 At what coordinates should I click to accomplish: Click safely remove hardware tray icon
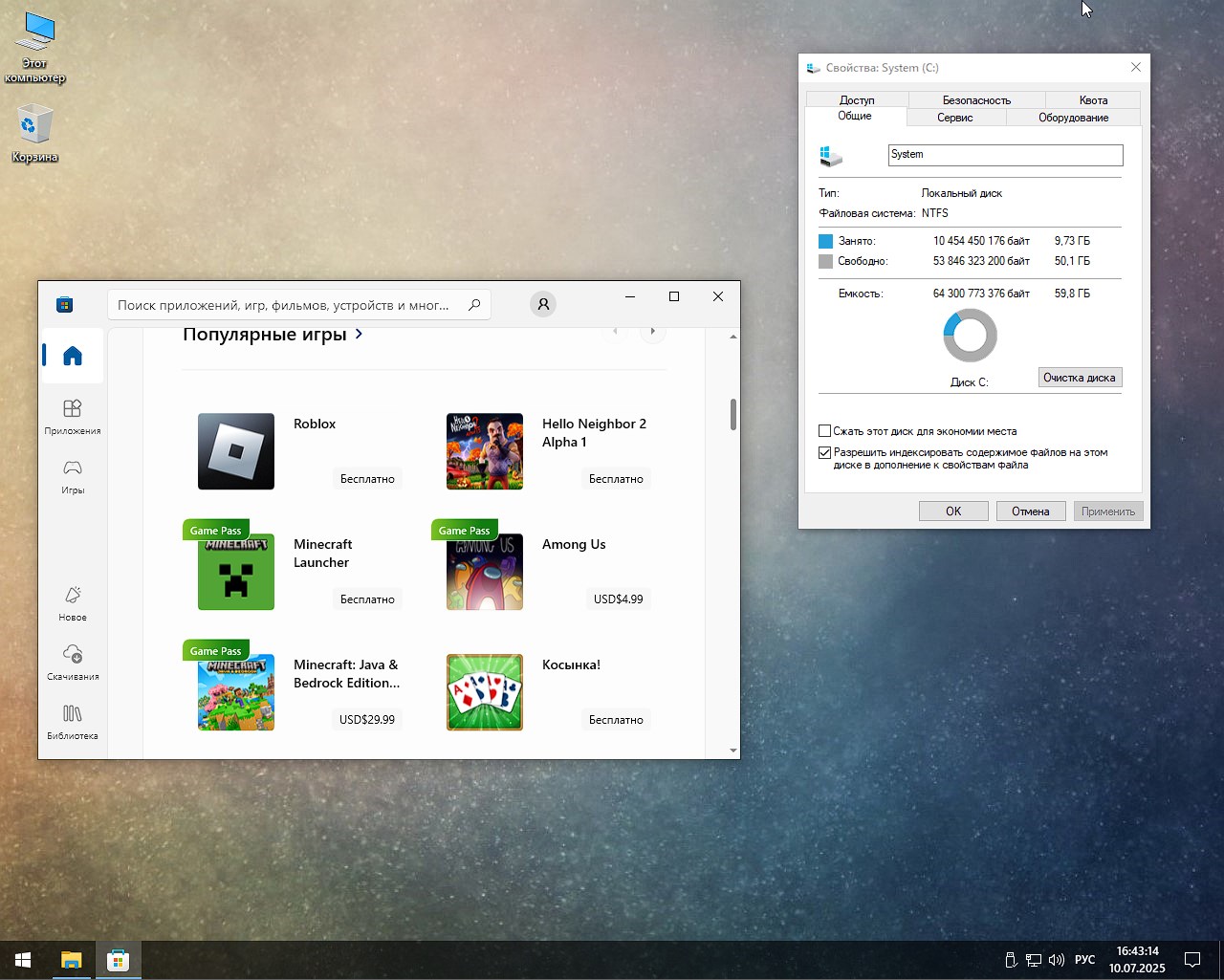pyautogui.click(x=1011, y=960)
